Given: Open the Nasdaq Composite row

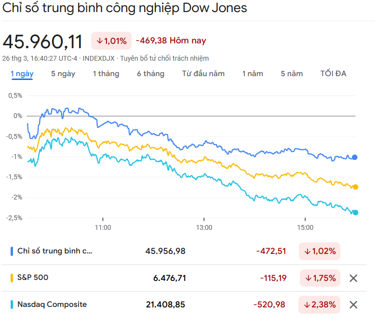Looking at the screenshot, I should 52,305.
